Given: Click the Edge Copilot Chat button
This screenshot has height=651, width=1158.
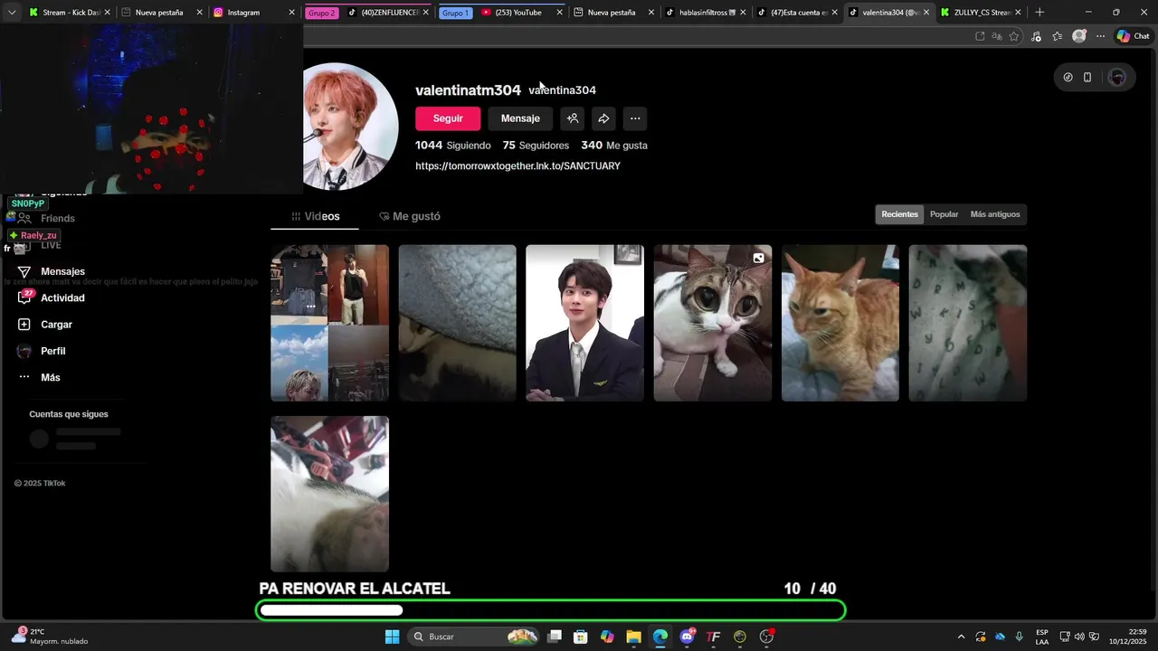Looking at the screenshot, I should [x=1133, y=36].
